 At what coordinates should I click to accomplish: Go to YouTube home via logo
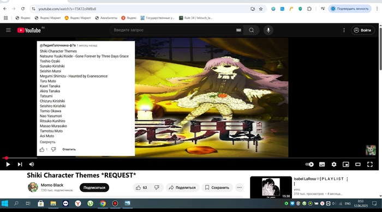(x=29, y=30)
